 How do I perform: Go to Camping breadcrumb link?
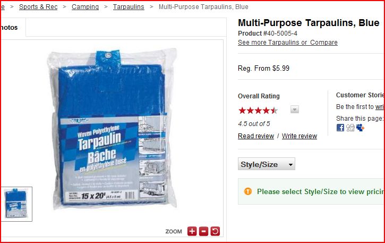pyautogui.click(x=85, y=7)
